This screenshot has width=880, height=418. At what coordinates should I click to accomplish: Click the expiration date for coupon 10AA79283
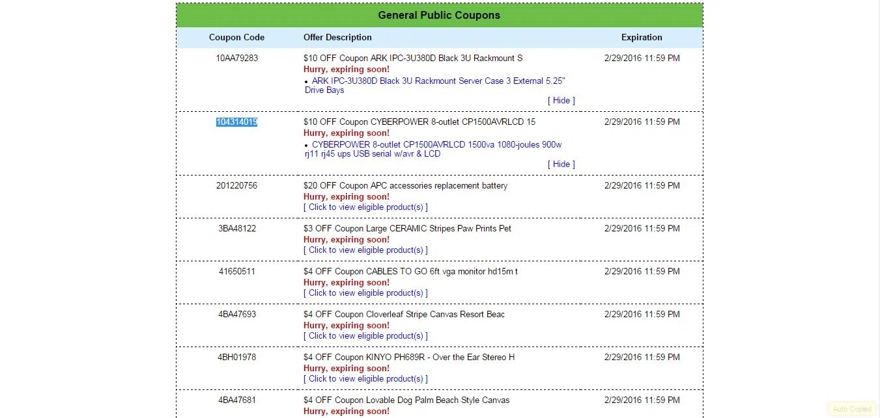click(642, 58)
